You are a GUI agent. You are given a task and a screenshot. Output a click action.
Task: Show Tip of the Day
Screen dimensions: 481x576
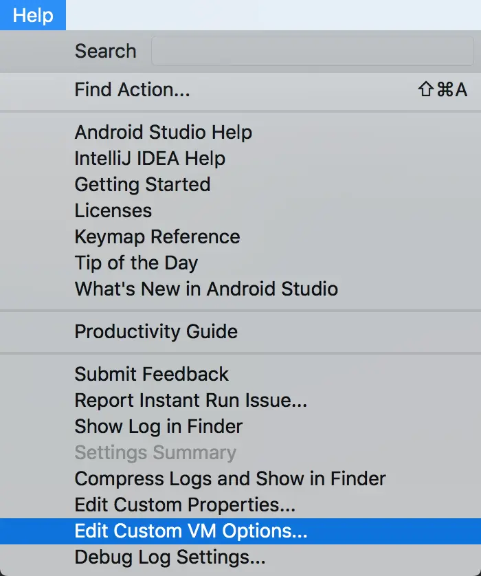(136, 263)
